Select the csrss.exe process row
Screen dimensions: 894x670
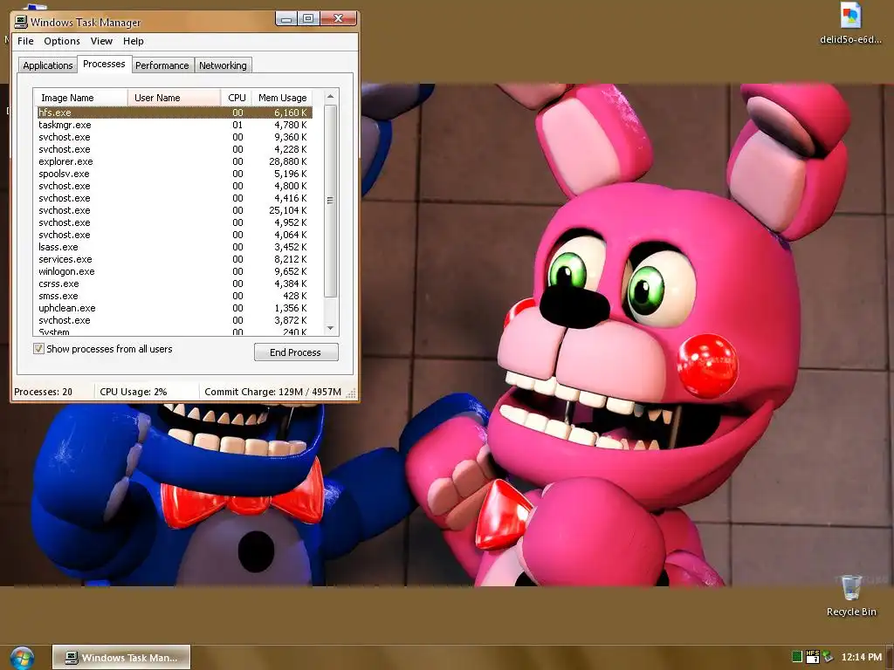[x=175, y=284]
